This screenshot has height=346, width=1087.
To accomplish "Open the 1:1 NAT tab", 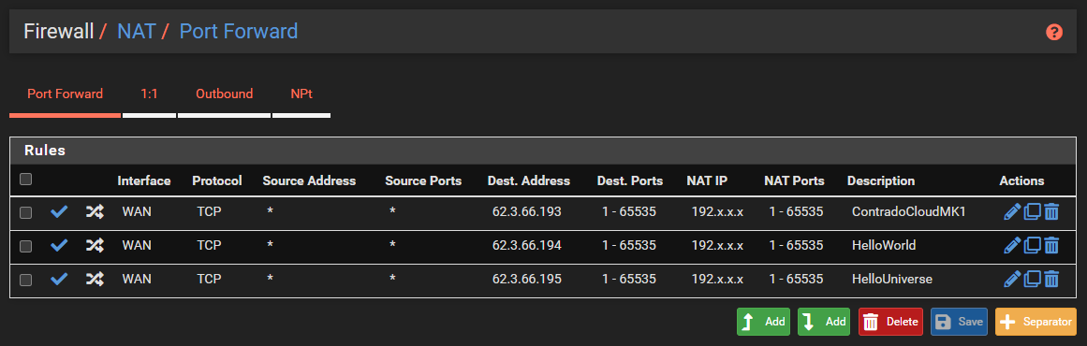I will pos(149,94).
